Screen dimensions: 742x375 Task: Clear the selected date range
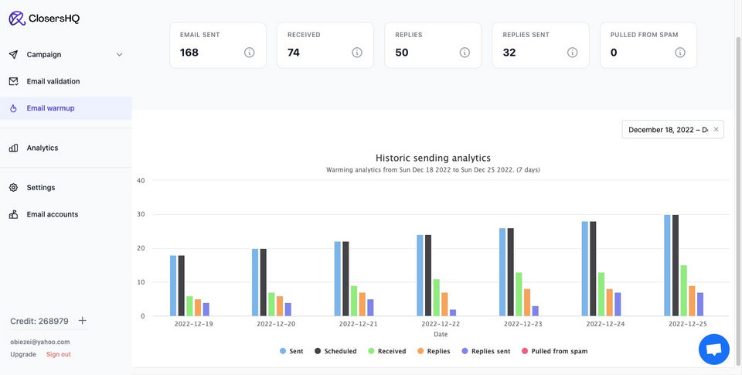click(716, 129)
